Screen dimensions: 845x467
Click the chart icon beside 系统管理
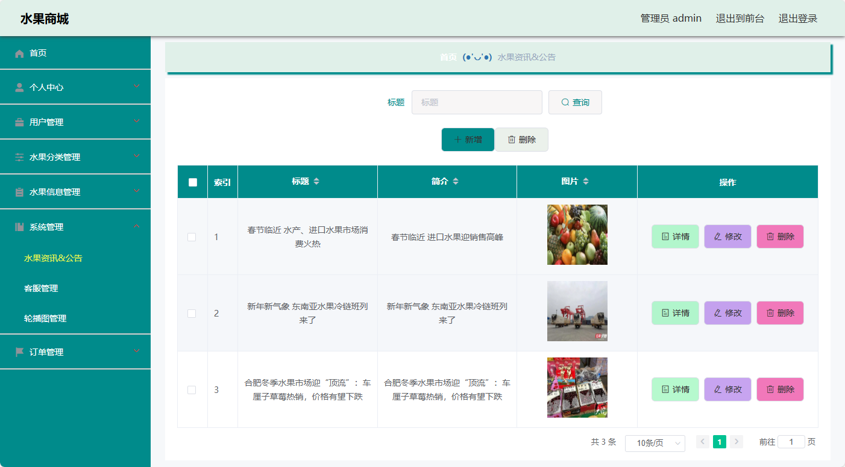pyautogui.click(x=19, y=226)
